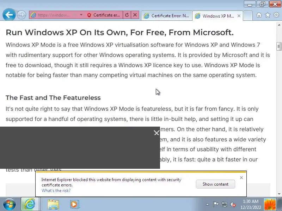The image size is (282, 211).
Task: Close the dark overlay panel
Action: [x=157, y=133]
